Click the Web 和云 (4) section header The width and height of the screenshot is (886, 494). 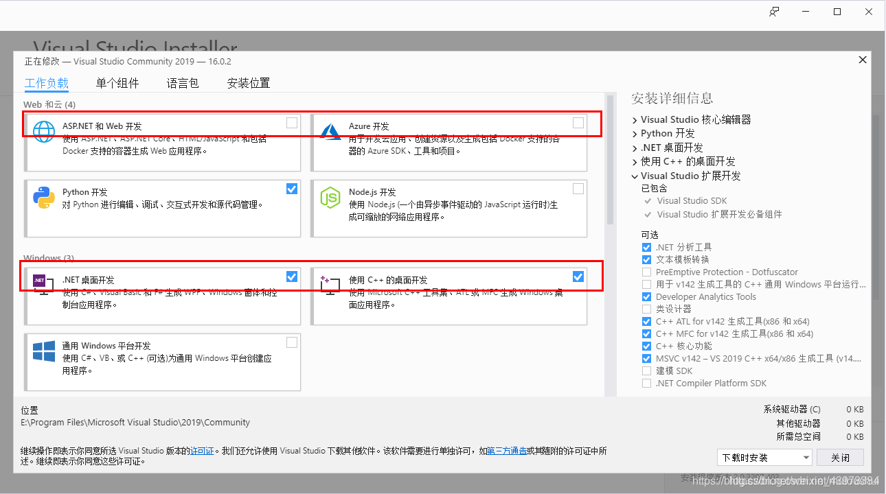(49, 104)
